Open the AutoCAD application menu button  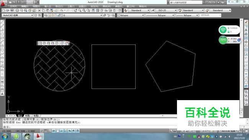(3, 3)
